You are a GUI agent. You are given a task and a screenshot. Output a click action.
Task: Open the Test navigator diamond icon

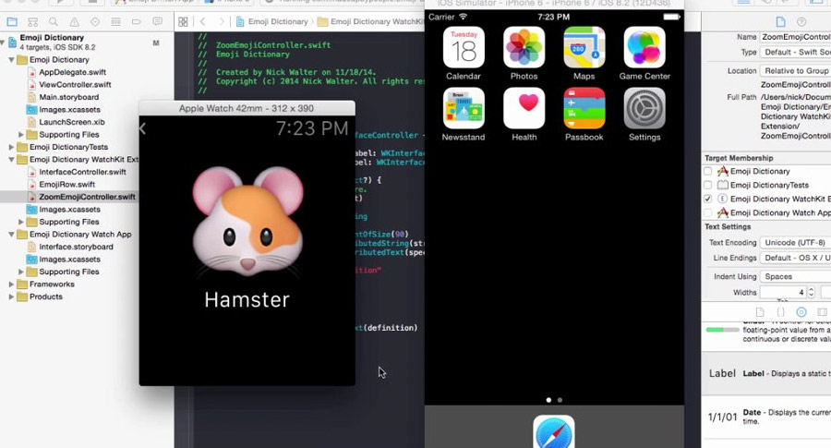click(95, 22)
